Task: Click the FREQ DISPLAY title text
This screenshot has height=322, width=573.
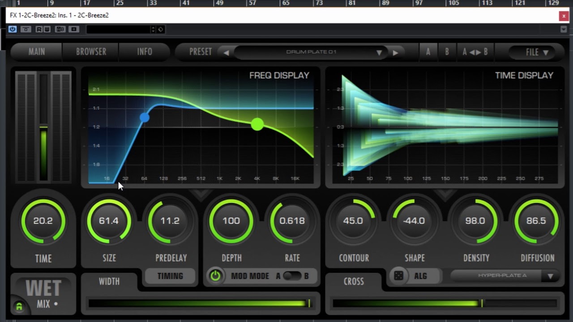Action: pyautogui.click(x=279, y=76)
